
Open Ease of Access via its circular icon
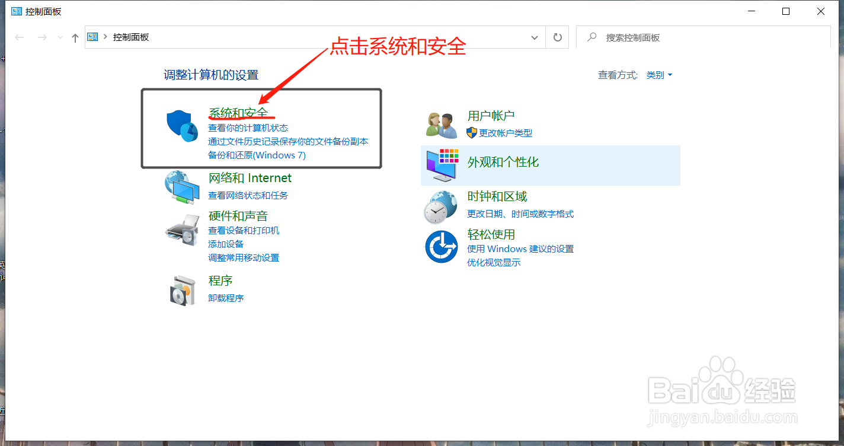[x=440, y=246]
